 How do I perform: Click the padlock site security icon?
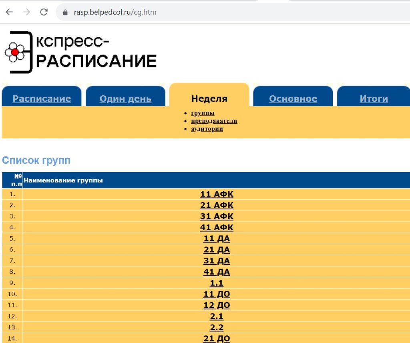(66, 12)
